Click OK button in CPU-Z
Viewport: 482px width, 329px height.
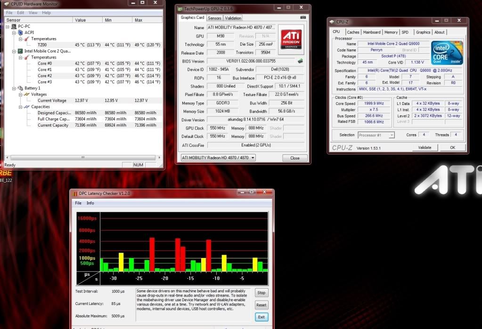click(452, 147)
